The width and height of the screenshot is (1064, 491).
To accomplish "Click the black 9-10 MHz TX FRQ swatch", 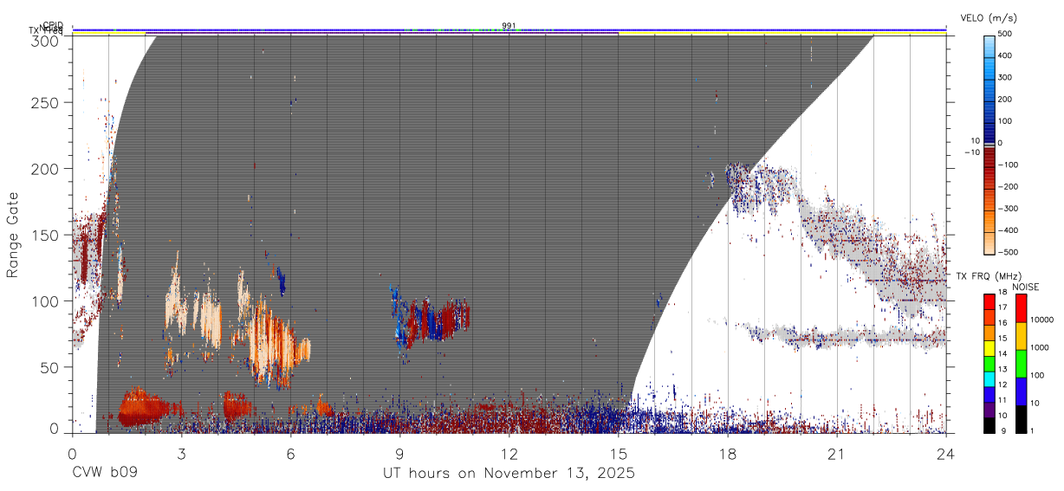I will (989, 425).
